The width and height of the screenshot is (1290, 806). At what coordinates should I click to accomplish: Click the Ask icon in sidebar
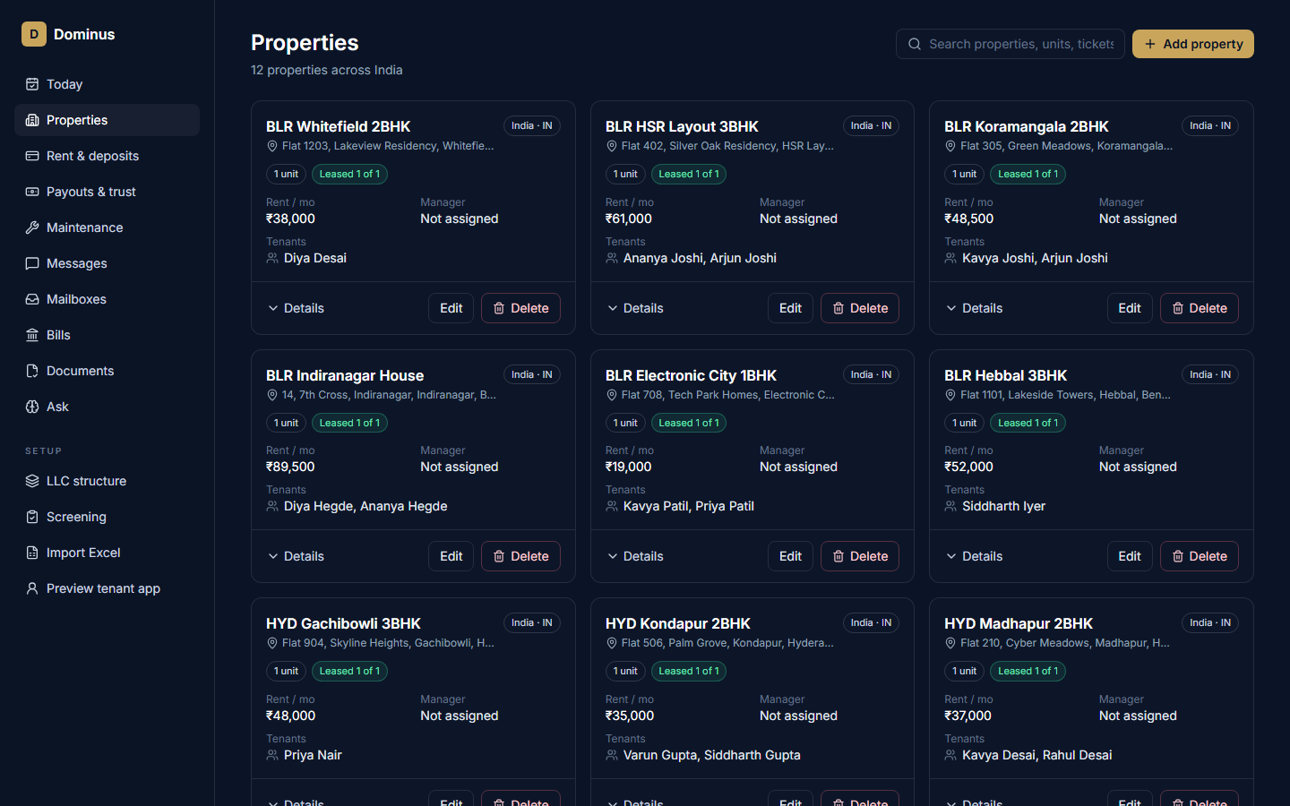coord(32,407)
